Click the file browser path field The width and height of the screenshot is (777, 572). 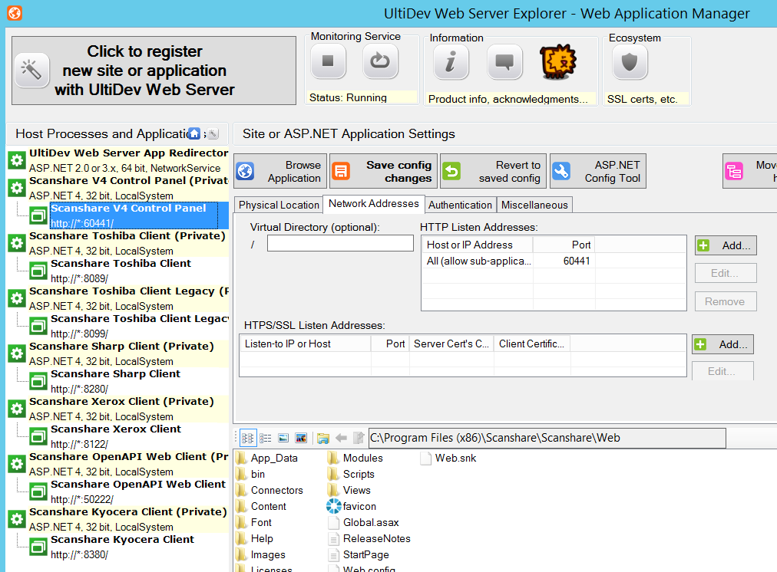coord(547,438)
